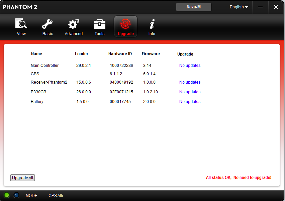The height and width of the screenshot is (201, 285).
Task: Click firmware version 1.0.2.10
Action: tap(150, 92)
